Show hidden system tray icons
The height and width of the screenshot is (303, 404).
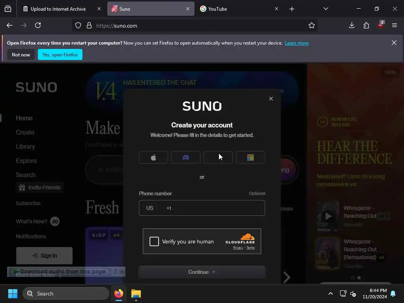coord(330,294)
